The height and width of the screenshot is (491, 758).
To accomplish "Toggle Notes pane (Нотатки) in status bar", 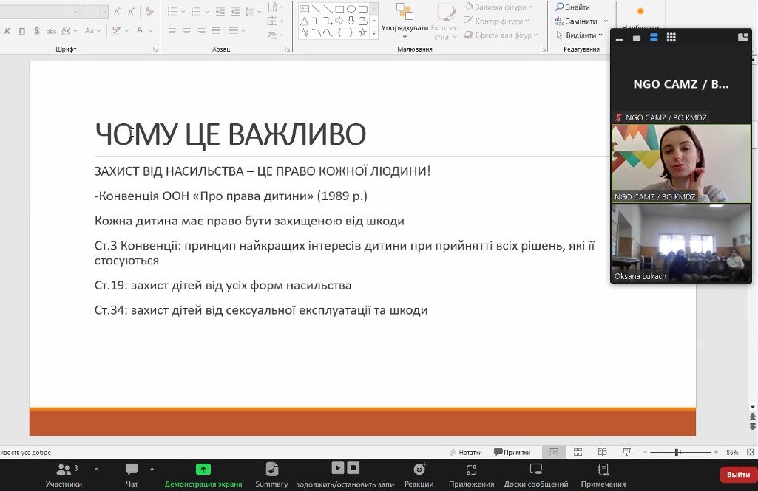I will point(466,452).
